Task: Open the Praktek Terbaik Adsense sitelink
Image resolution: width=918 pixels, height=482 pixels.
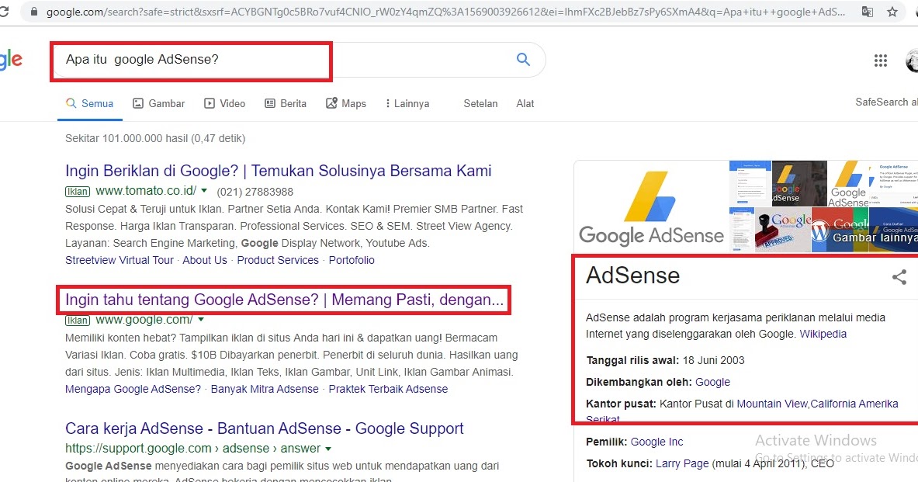Action: point(388,389)
